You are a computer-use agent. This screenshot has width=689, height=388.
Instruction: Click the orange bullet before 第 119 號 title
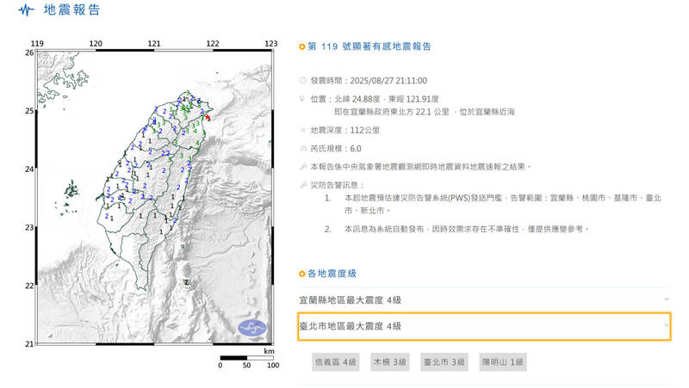(301, 46)
